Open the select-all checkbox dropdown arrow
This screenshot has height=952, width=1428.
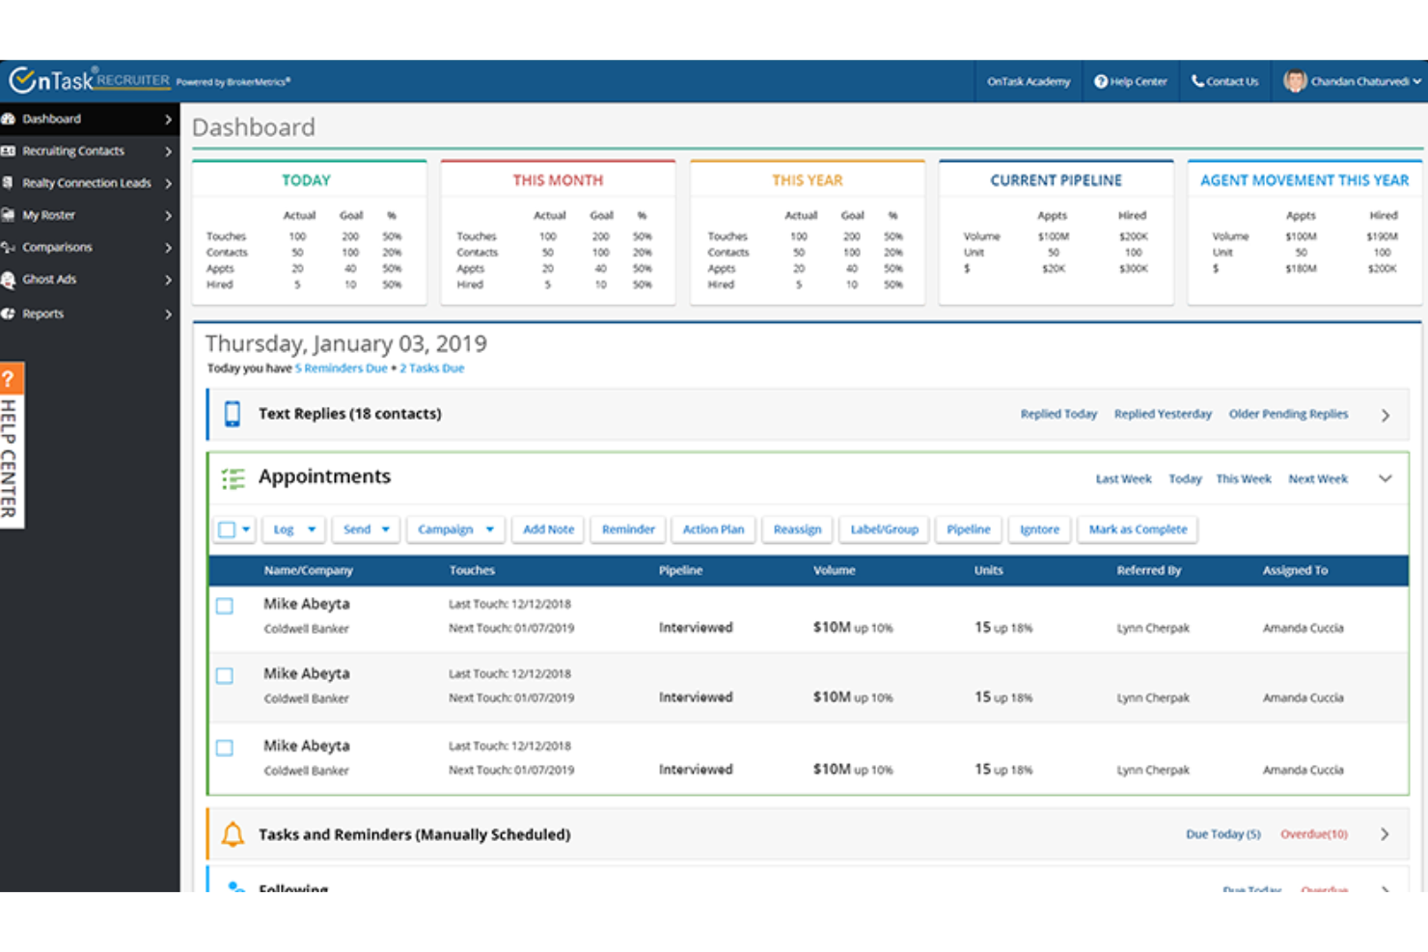pos(246,530)
